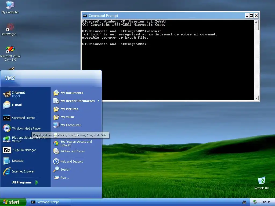The image size is (275, 206).
Task: Launch Windows Media Player from Start menu
Action: pos(26,128)
